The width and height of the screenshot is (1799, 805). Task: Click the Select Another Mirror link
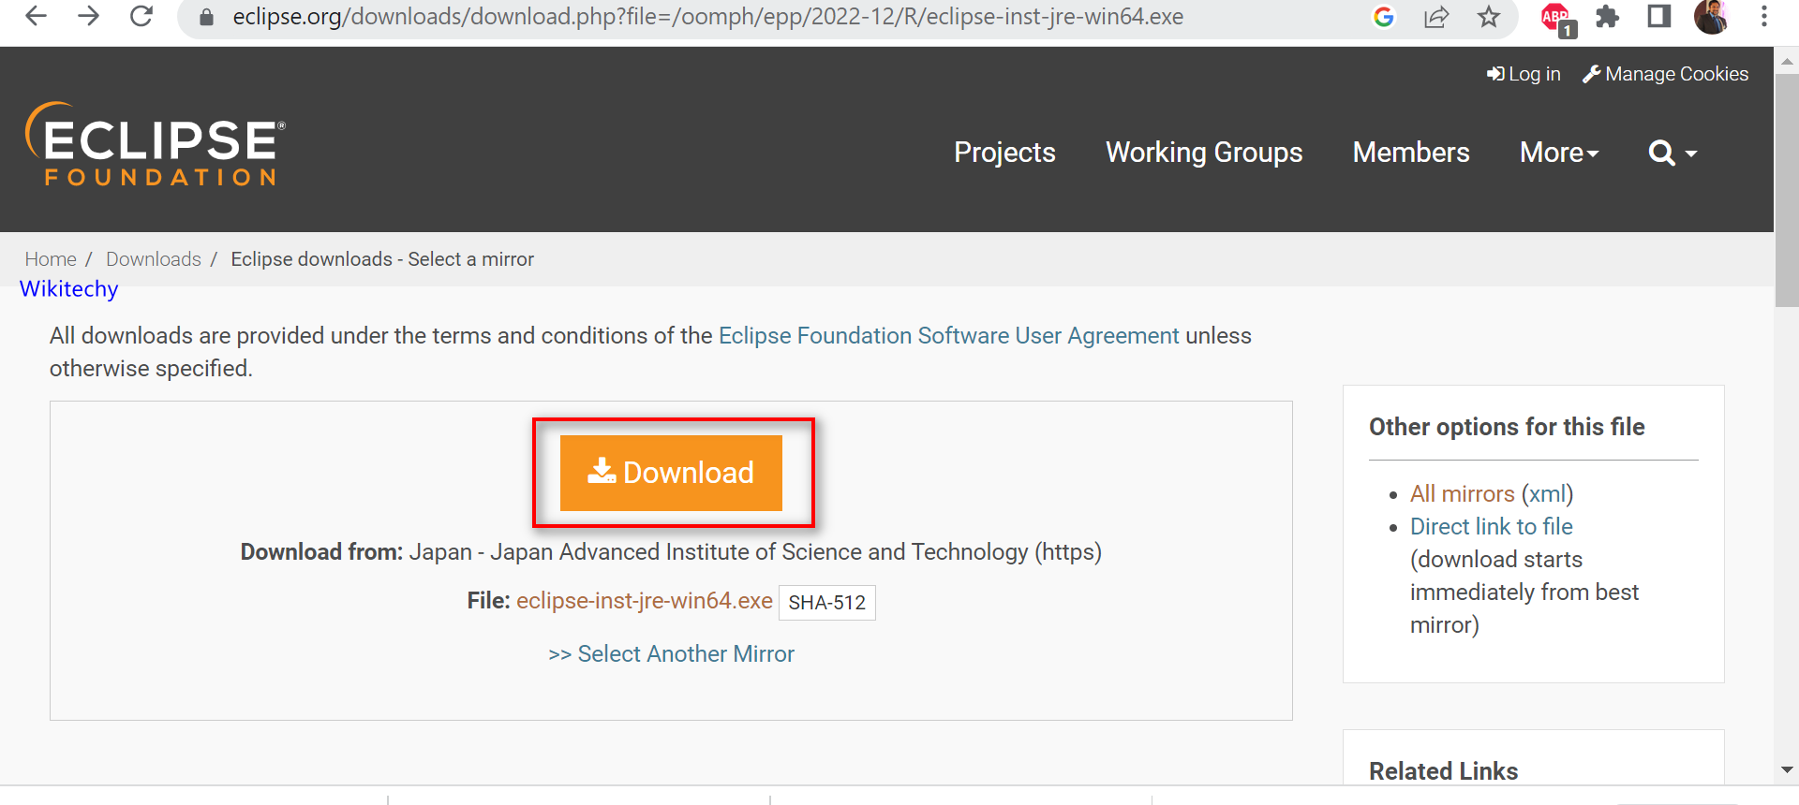tap(671, 654)
